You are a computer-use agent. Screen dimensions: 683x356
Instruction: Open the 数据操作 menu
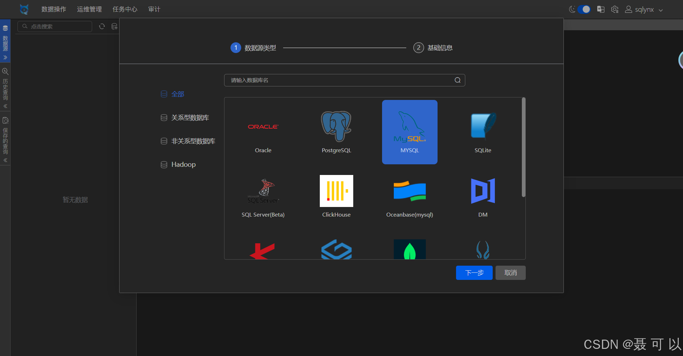click(54, 9)
